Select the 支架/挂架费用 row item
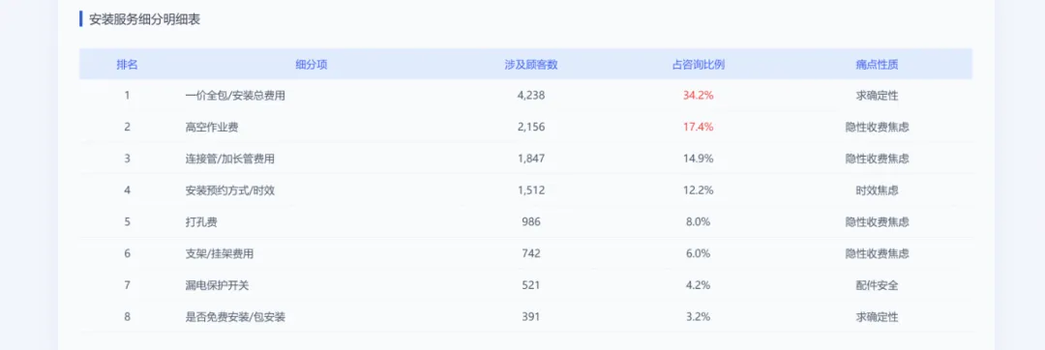1045x350 pixels. (x=220, y=253)
